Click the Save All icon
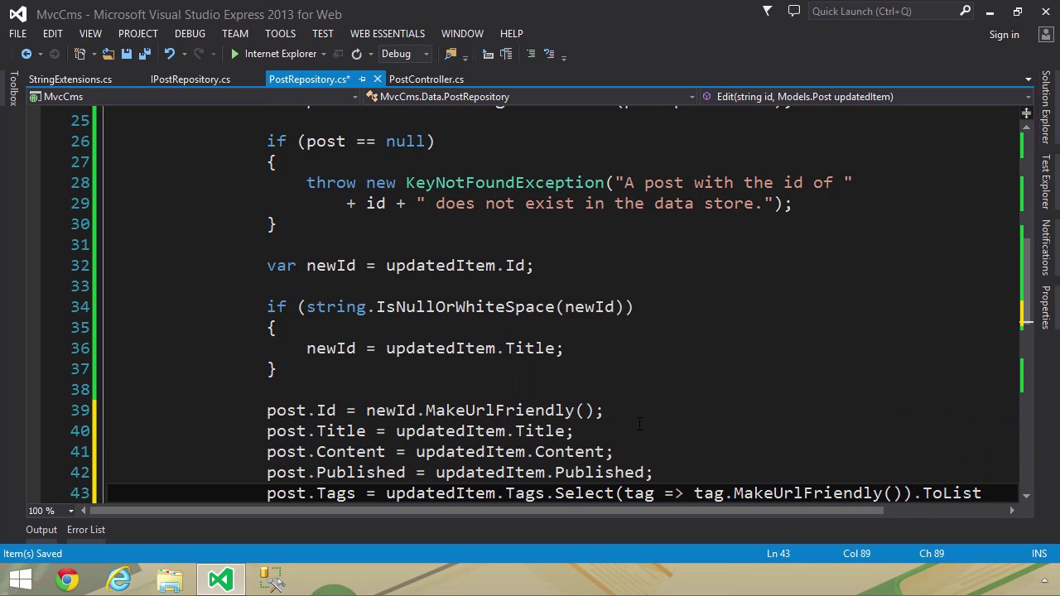Viewport: 1060px width, 596px height. (144, 54)
